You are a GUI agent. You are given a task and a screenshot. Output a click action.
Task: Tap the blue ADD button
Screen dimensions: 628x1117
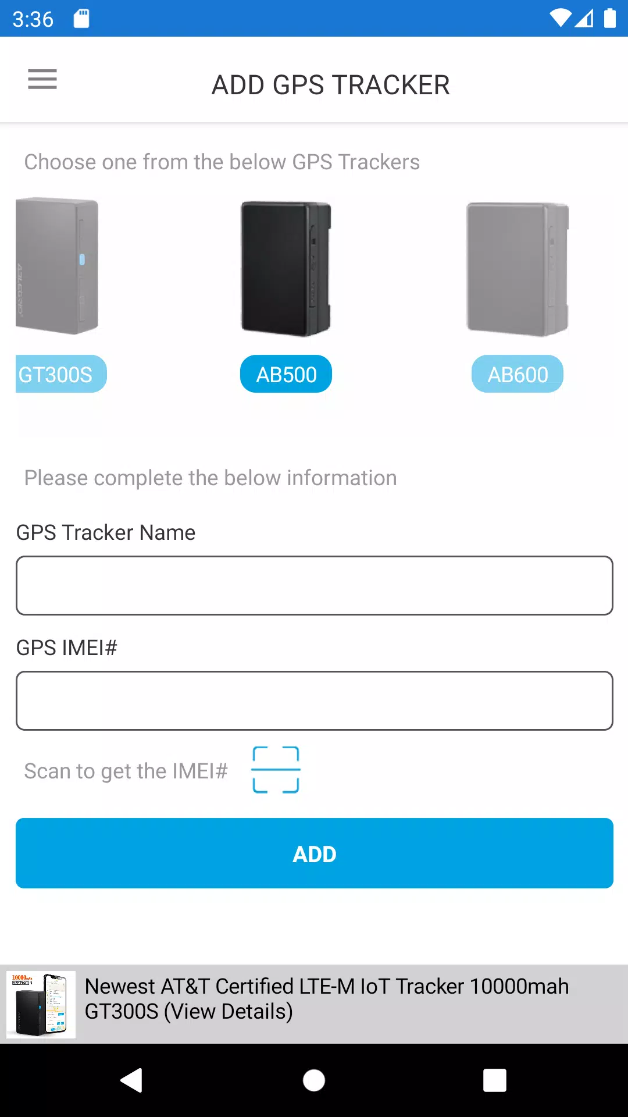tap(315, 853)
